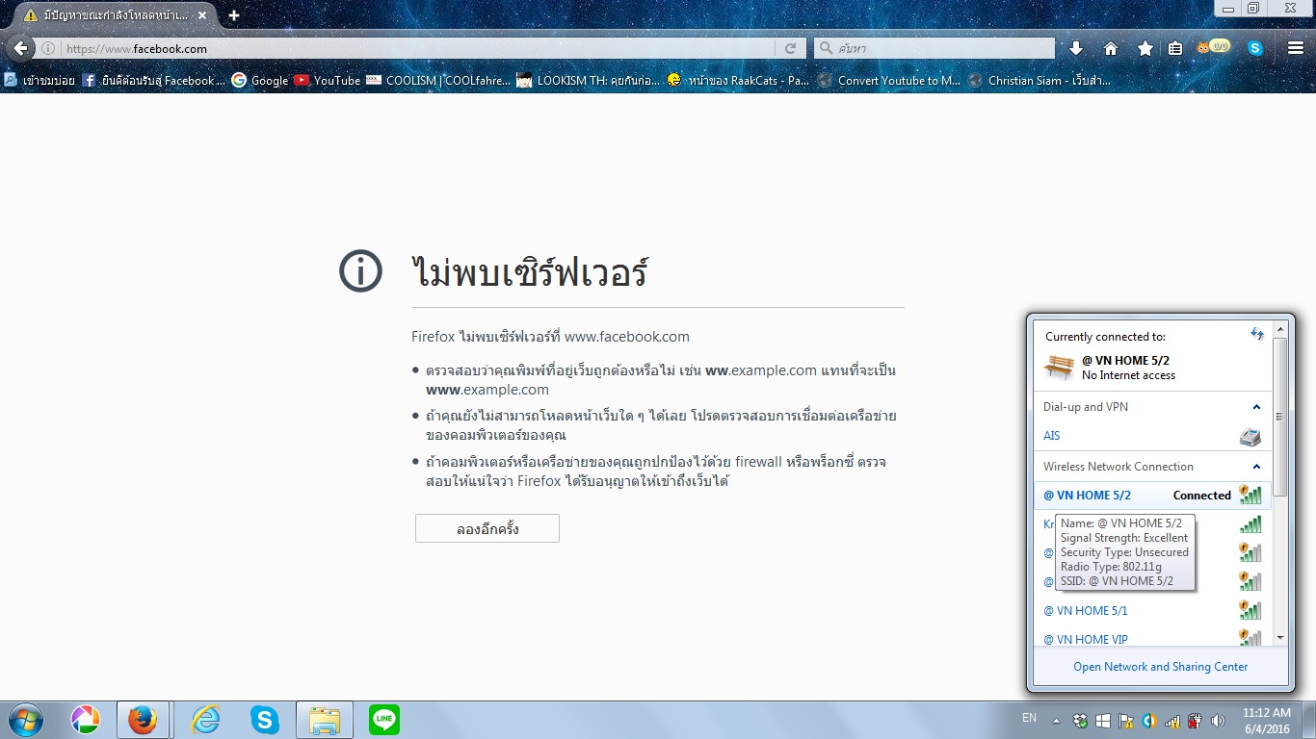Click the Skype extension icon in Firefox toolbar
This screenshot has width=1316, height=739.
pos(1255,48)
